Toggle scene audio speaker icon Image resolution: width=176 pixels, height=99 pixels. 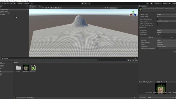[48, 8]
